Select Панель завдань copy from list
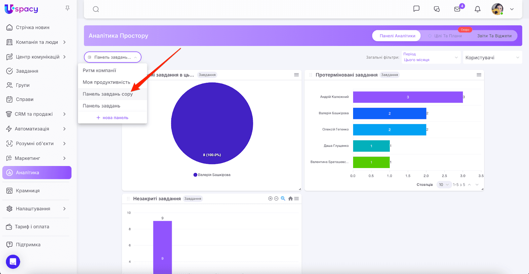Image resolution: width=529 pixels, height=274 pixels. 108,94
